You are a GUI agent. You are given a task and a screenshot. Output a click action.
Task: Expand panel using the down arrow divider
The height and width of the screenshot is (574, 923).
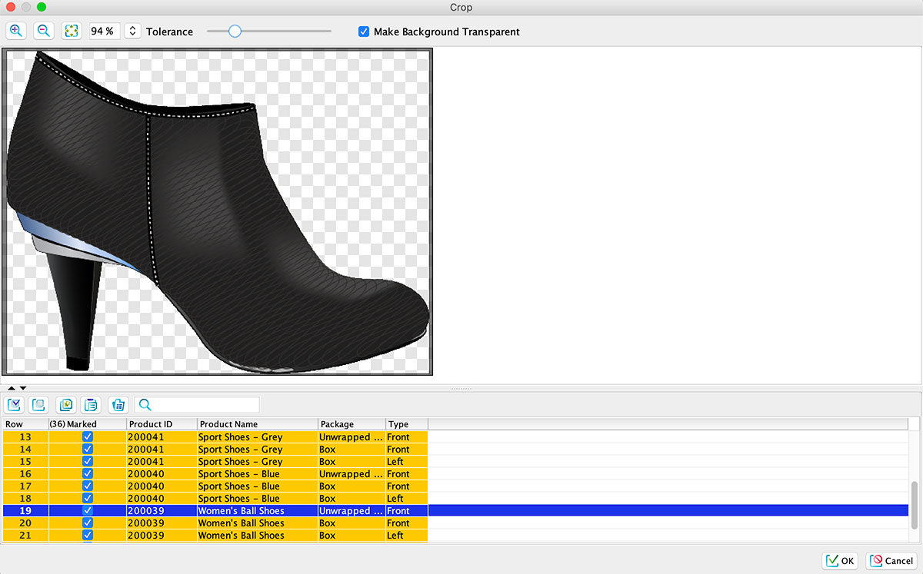point(23,388)
